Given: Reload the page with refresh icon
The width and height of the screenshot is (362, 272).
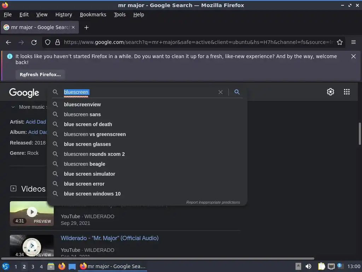Looking at the screenshot, I should 34,42.
